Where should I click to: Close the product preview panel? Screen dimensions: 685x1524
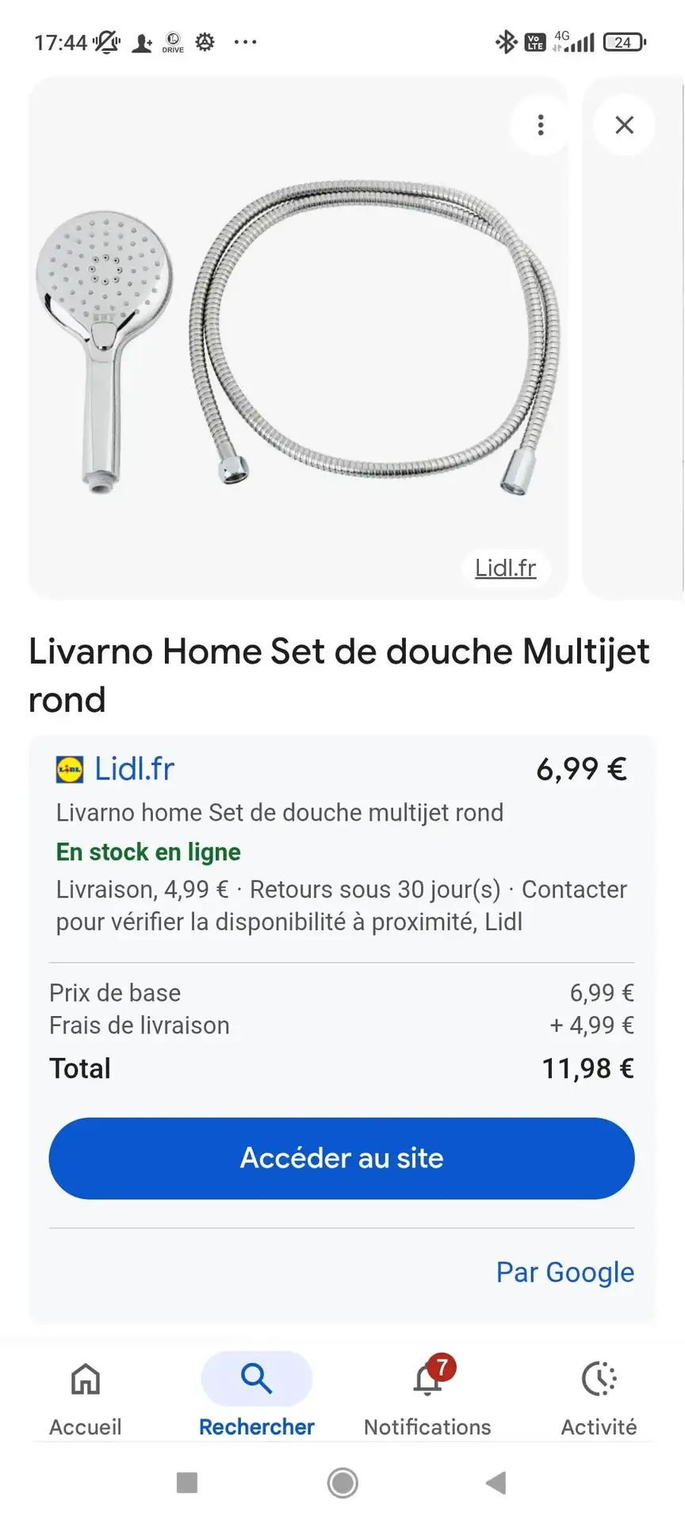coord(625,125)
